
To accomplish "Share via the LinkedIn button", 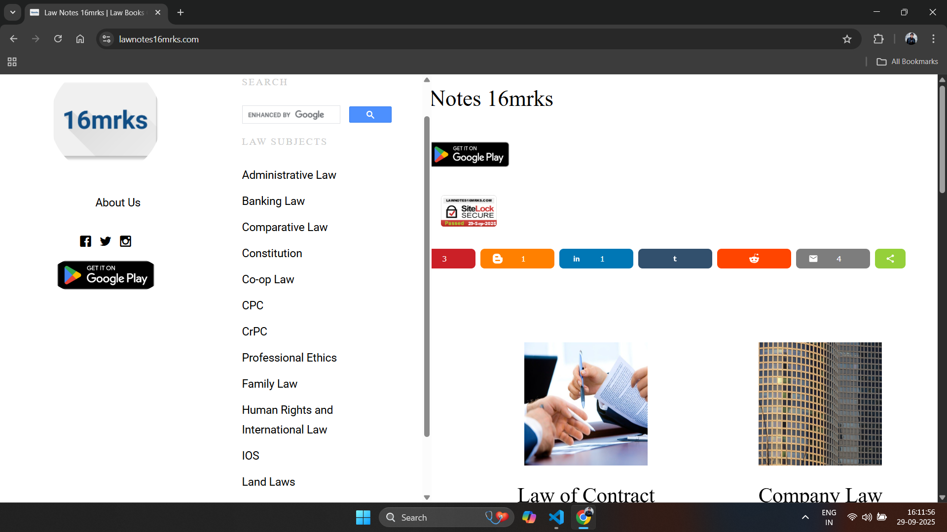I will tap(596, 259).
